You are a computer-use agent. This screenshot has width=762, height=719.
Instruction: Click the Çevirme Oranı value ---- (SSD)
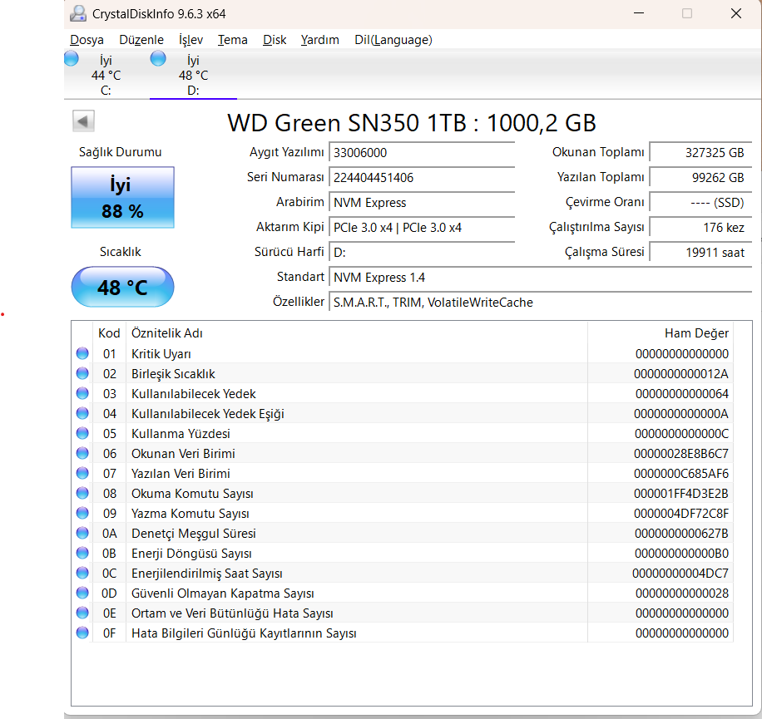[x=700, y=203]
